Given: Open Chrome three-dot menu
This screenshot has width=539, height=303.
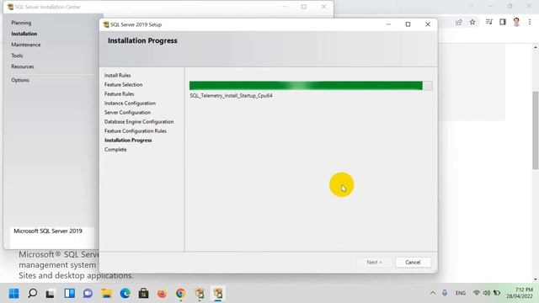Looking at the screenshot, I should 530,22.
